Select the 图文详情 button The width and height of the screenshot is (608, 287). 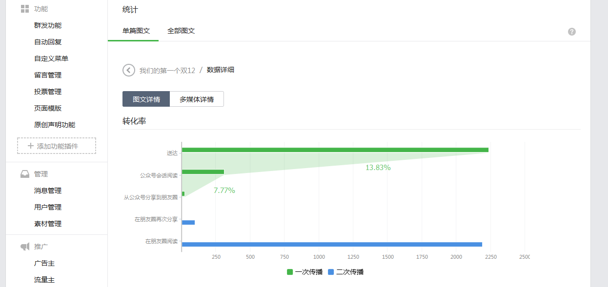pyautogui.click(x=146, y=99)
